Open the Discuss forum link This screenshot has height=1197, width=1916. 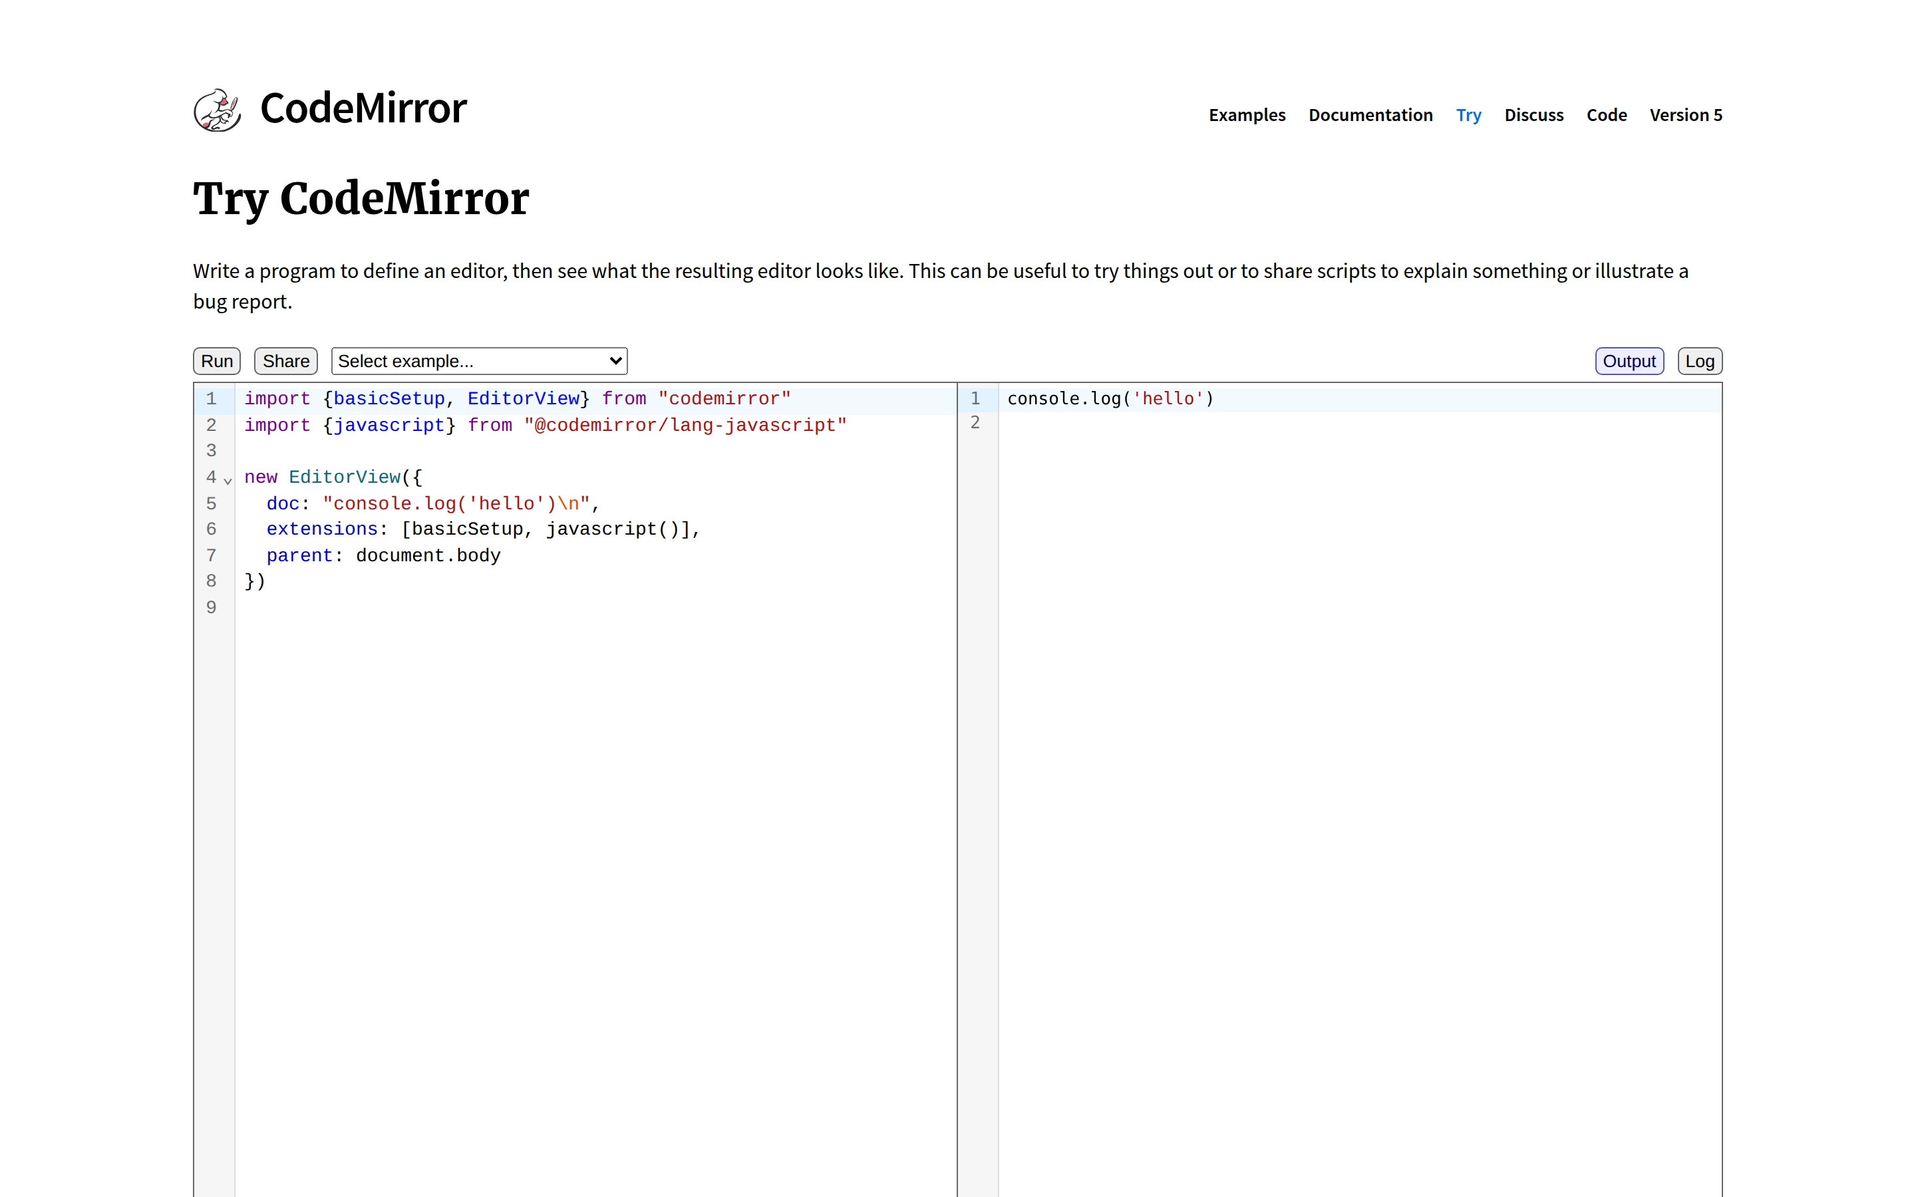pos(1533,115)
